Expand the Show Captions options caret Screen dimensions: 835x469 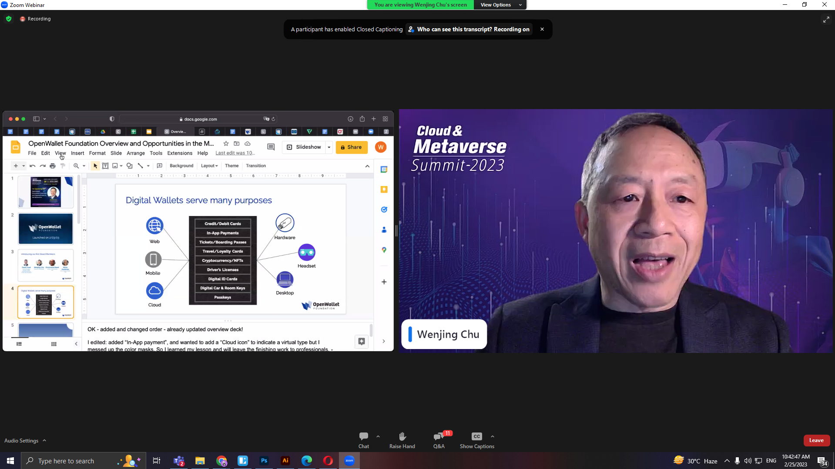[493, 436]
